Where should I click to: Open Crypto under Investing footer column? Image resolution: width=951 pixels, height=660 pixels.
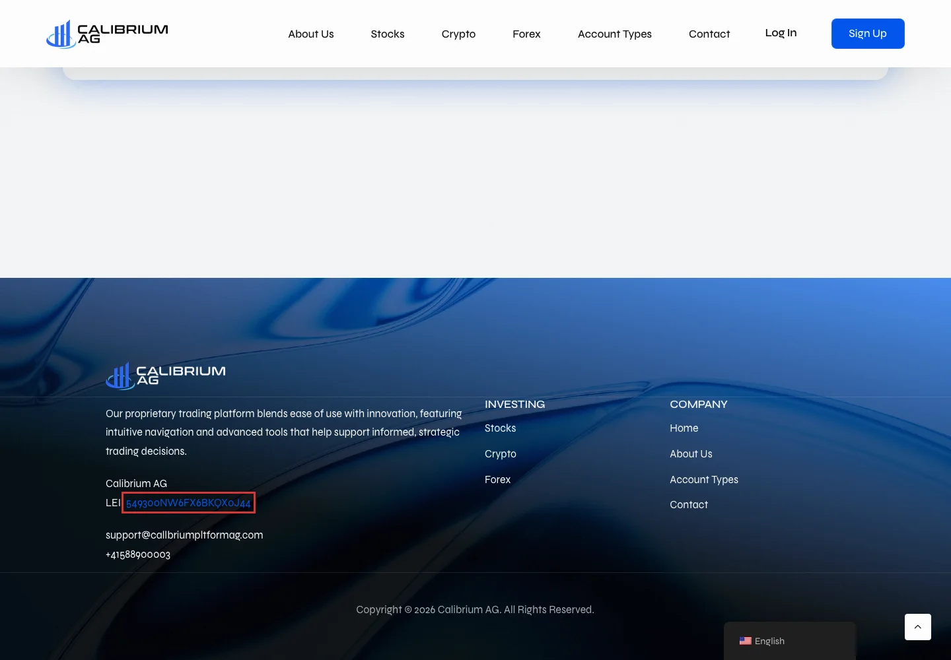[501, 454]
